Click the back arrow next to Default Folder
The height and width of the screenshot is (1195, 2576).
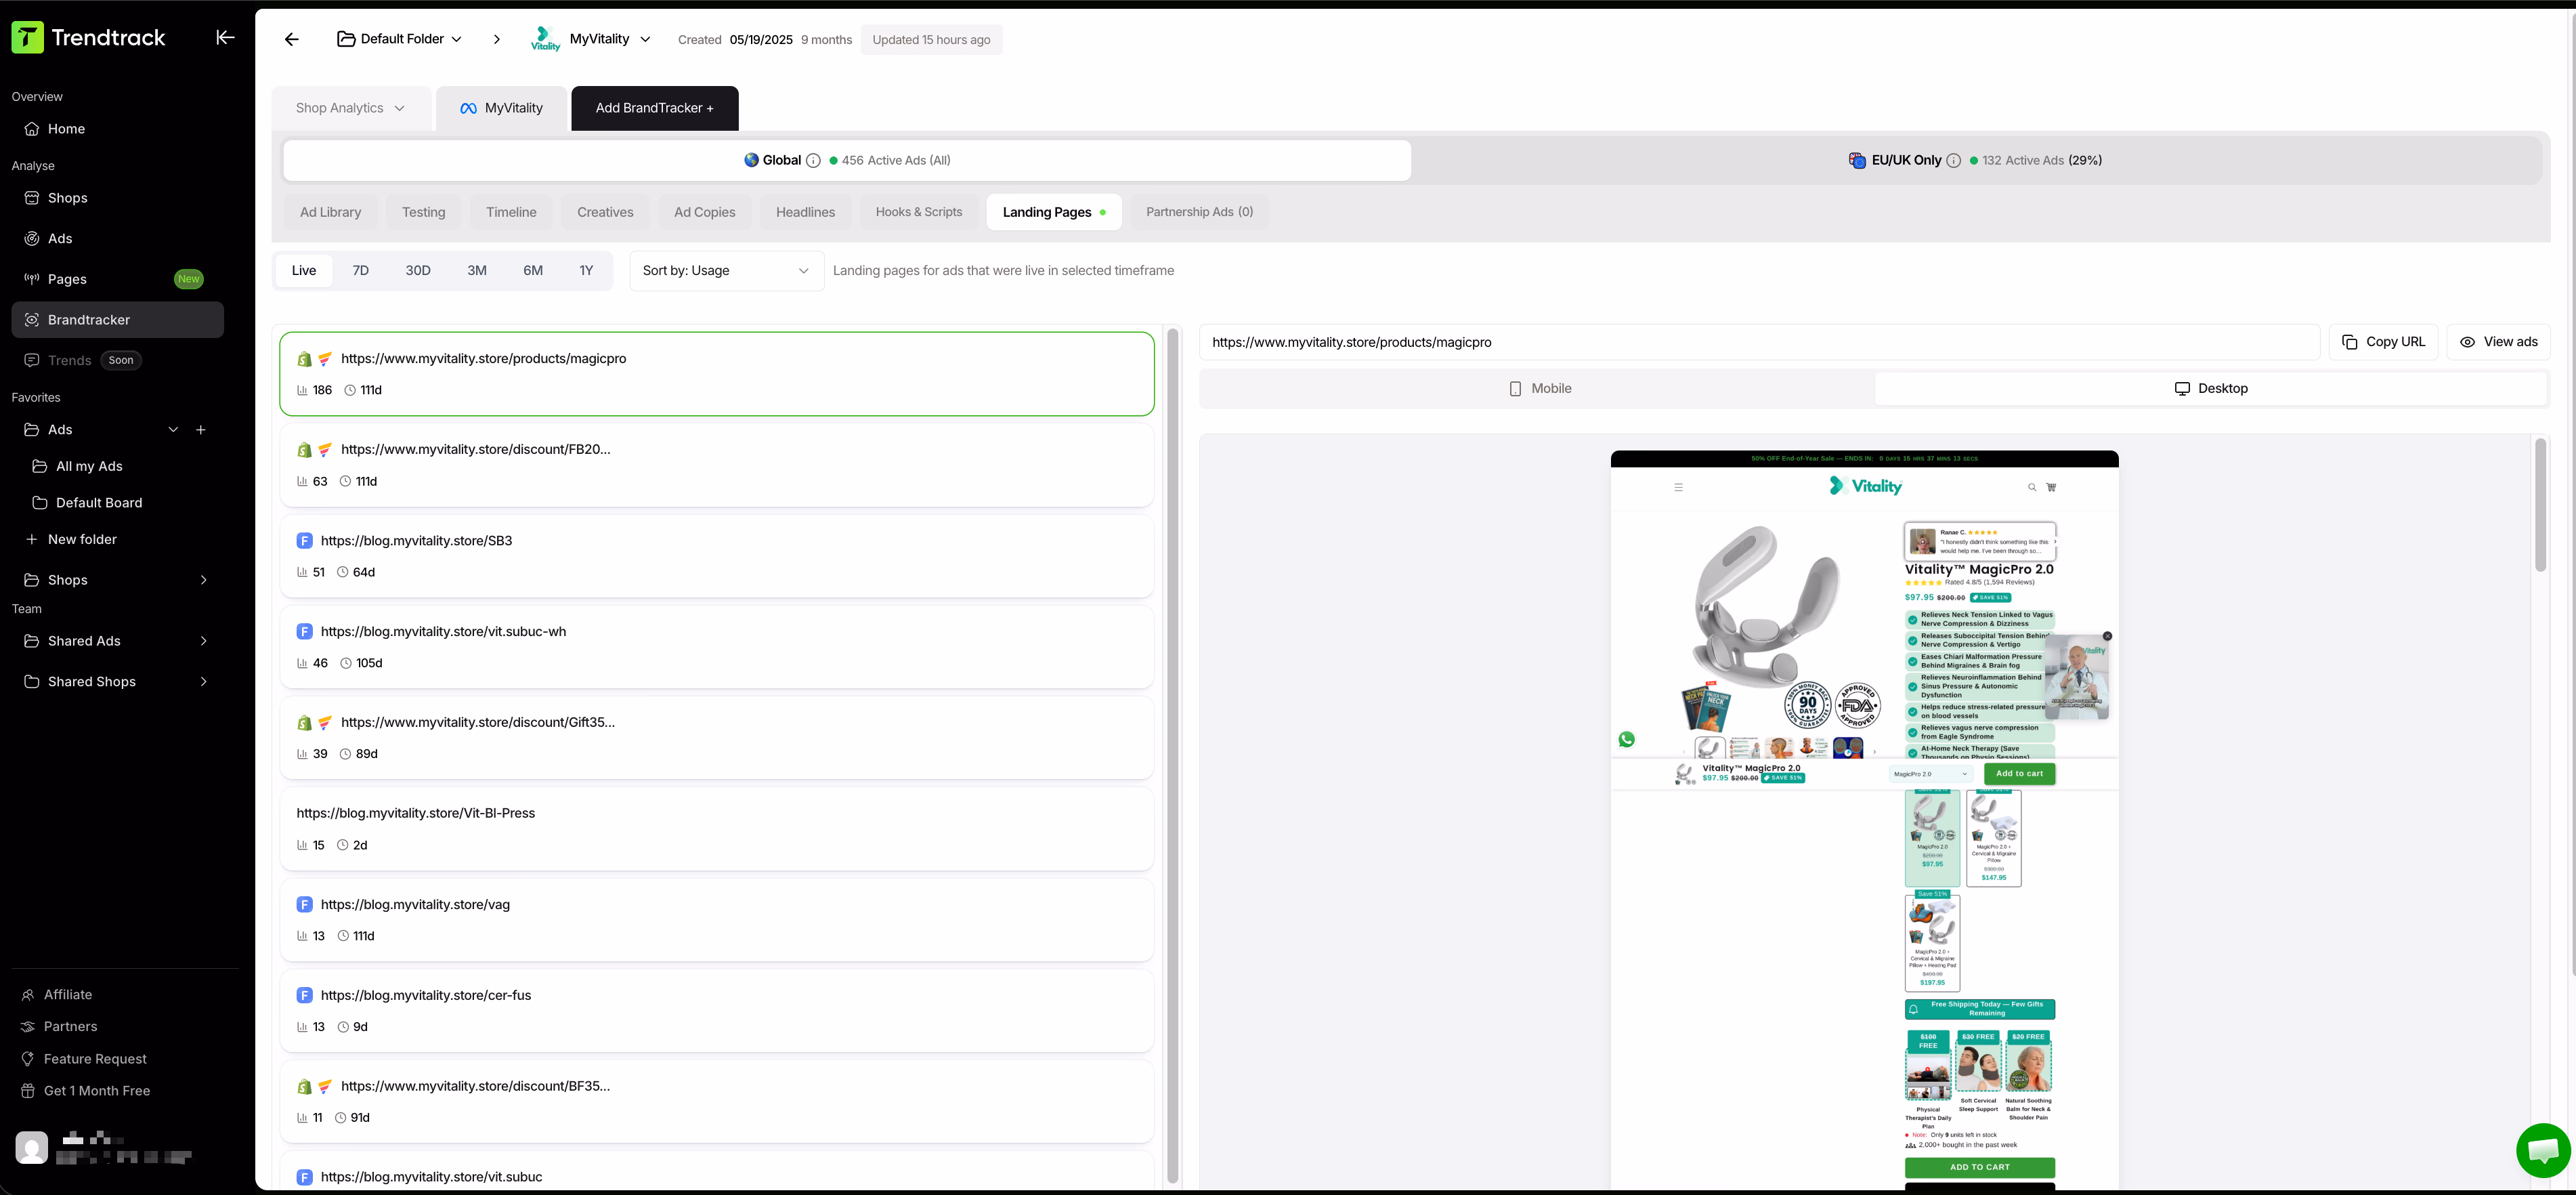pos(291,39)
